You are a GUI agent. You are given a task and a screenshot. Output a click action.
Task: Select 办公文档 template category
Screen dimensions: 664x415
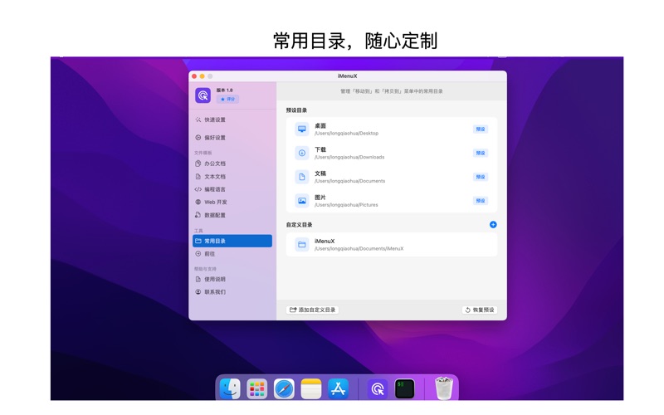[x=232, y=164]
